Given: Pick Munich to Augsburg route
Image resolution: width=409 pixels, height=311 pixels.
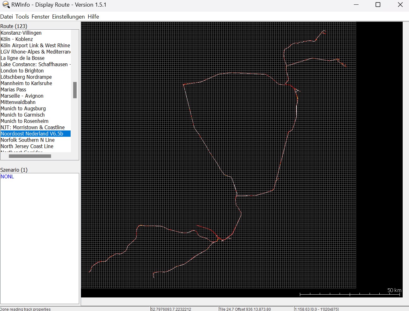Looking at the screenshot, I should [x=23, y=108].
